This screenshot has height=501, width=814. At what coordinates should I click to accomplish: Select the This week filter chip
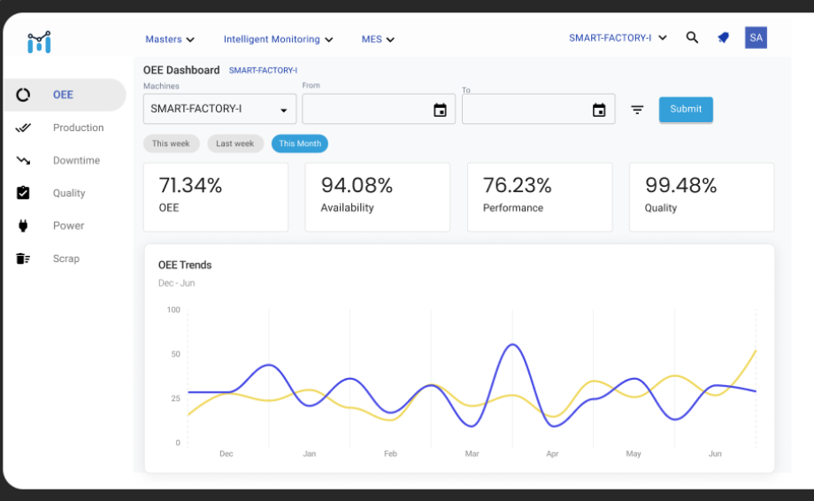pos(171,143)
